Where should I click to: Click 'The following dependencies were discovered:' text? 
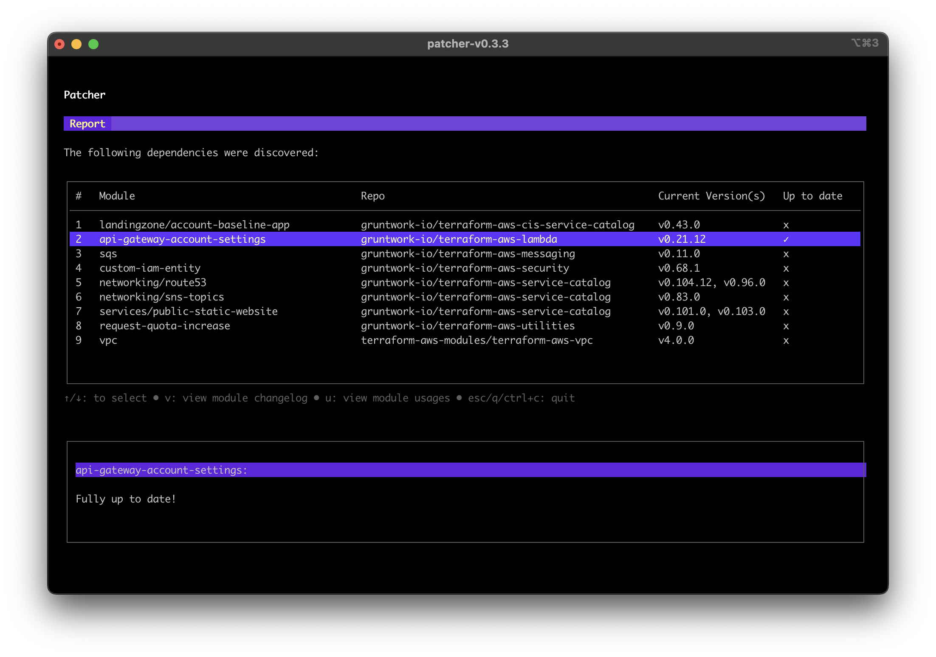(x=191, y=152)
